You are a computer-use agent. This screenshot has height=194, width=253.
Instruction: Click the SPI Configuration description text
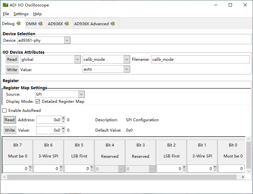142,120
